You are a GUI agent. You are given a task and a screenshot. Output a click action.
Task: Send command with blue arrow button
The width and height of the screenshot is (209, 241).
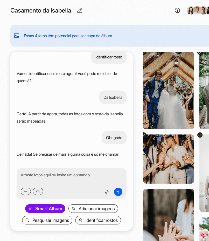tap(118, 192)
